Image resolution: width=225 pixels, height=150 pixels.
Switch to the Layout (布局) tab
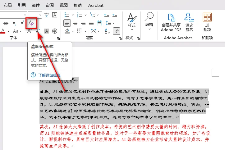7,5
